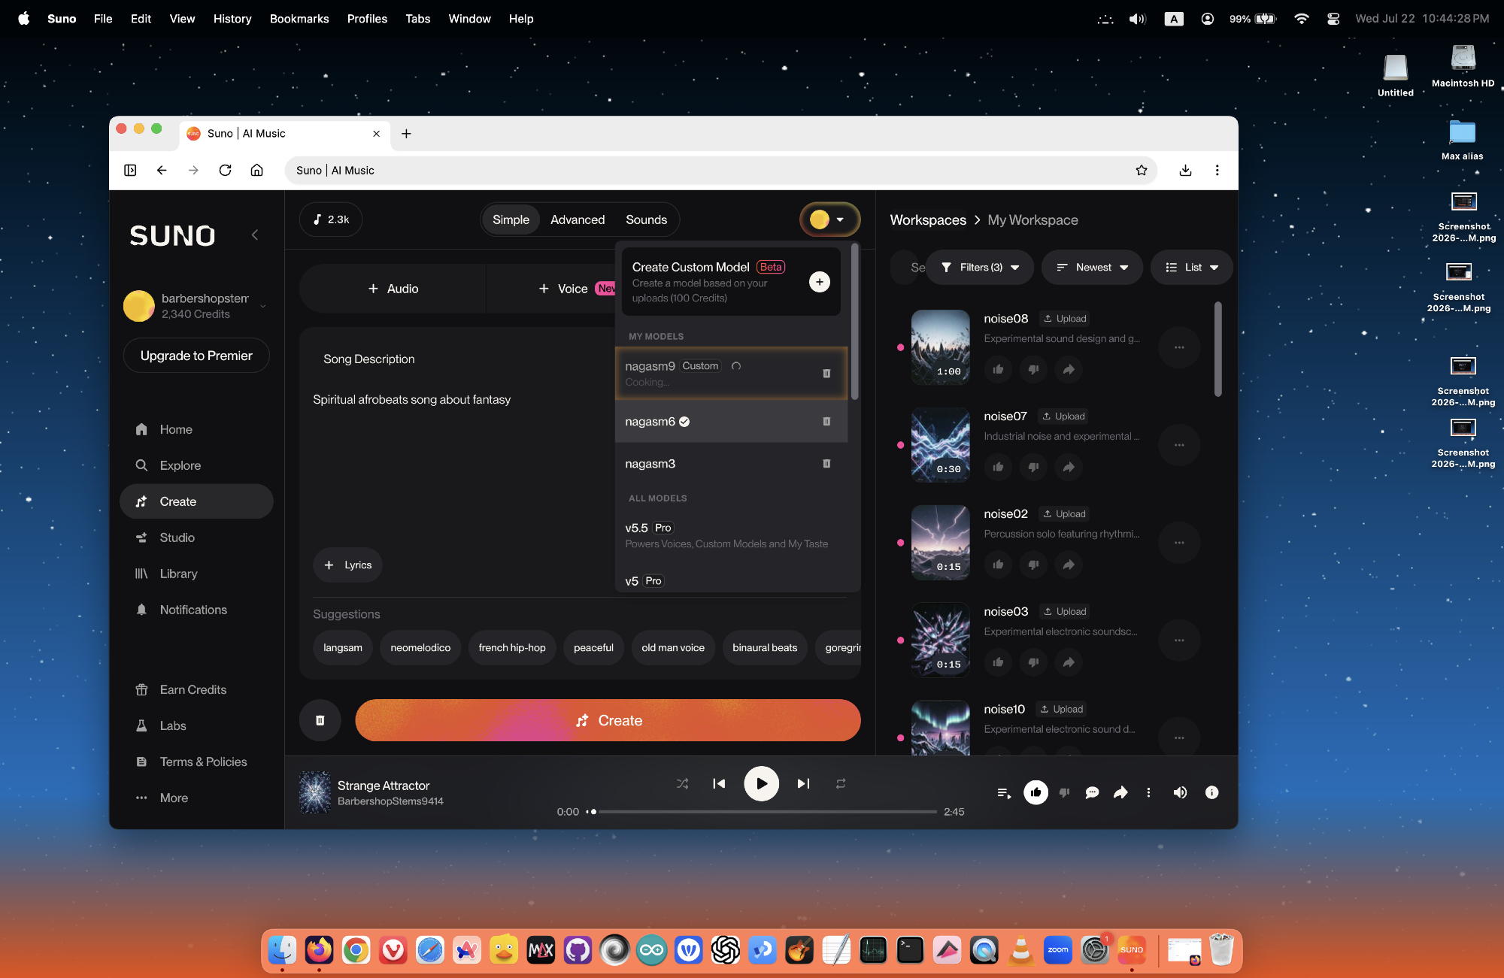
Task: Click the workspace list scrollbar
Action: click(1218, 349)
